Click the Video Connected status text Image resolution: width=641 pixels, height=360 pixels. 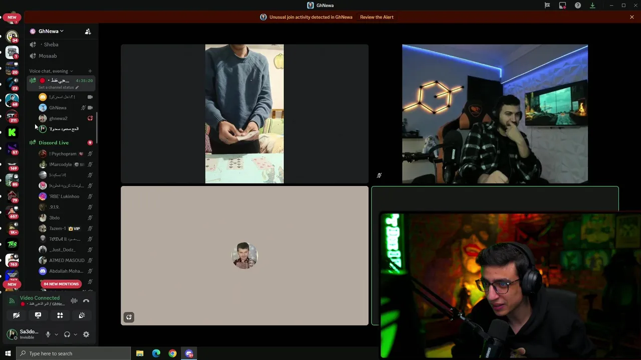click(x=40, y=298)
